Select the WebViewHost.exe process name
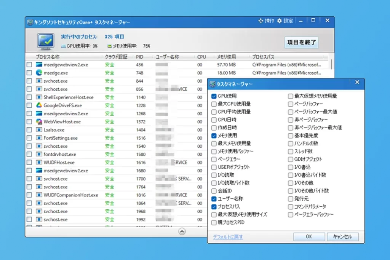The height and width of the screenshot is (260, 390). (62, 121)
